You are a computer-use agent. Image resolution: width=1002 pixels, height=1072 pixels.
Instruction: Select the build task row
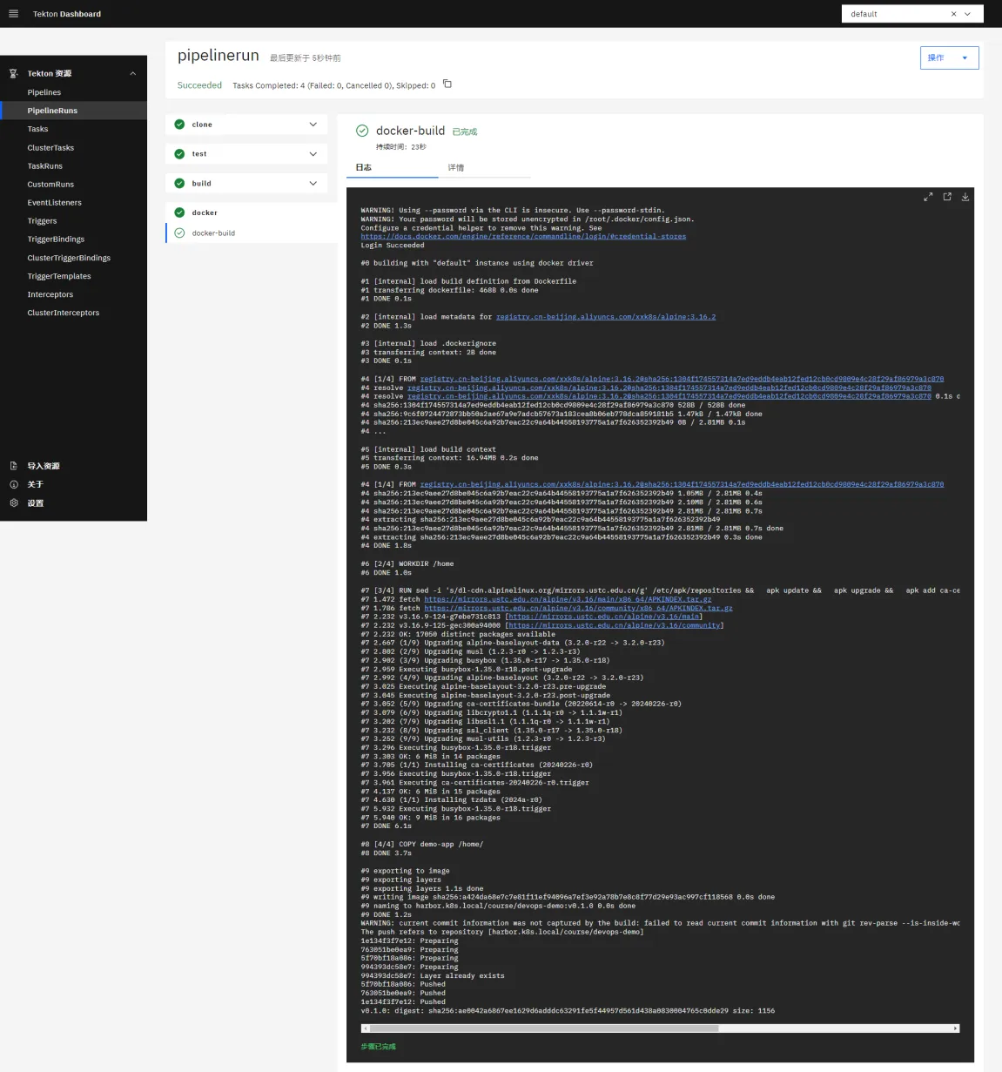(x=246, y=184)
